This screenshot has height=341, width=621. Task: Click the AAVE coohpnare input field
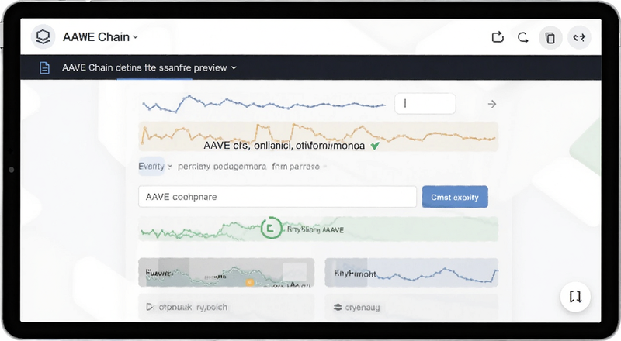pos(277,197)
